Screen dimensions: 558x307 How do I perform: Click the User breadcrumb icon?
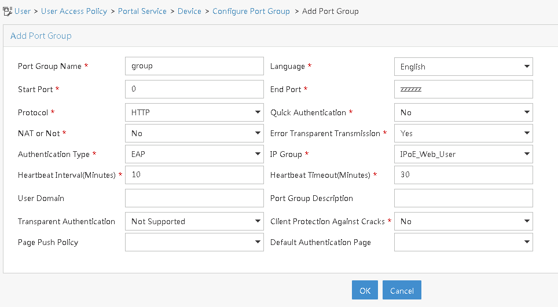click(x=8, y=12)
